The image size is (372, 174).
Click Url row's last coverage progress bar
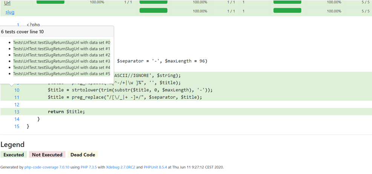point(287,2)
